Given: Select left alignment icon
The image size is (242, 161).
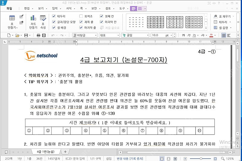Looking at the screenshot, I should [229, 35].
